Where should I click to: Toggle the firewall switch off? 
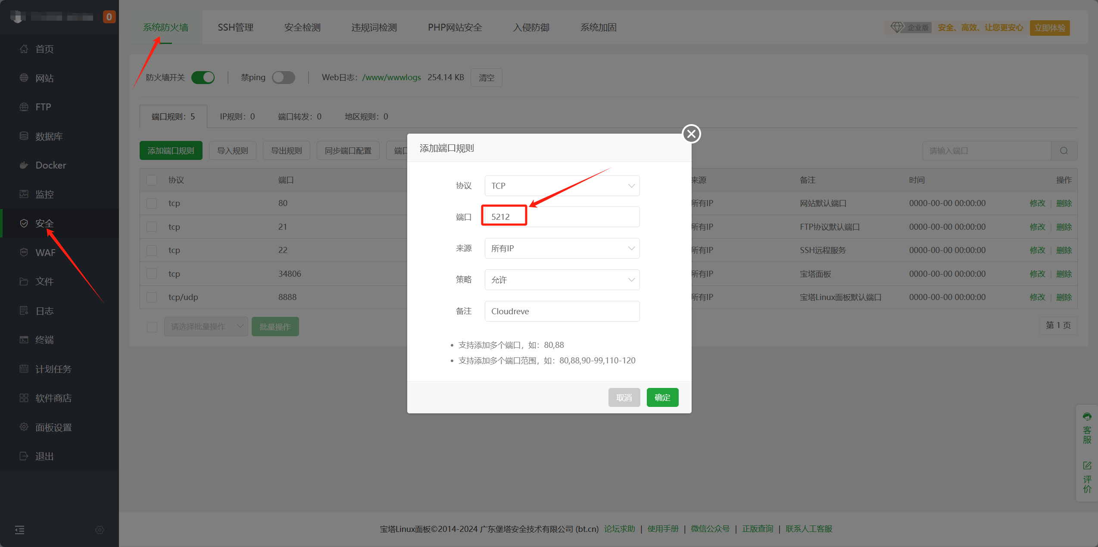(x=203, y=78)
